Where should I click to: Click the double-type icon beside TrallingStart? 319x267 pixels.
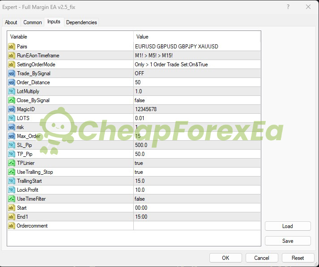click(12, 181)
